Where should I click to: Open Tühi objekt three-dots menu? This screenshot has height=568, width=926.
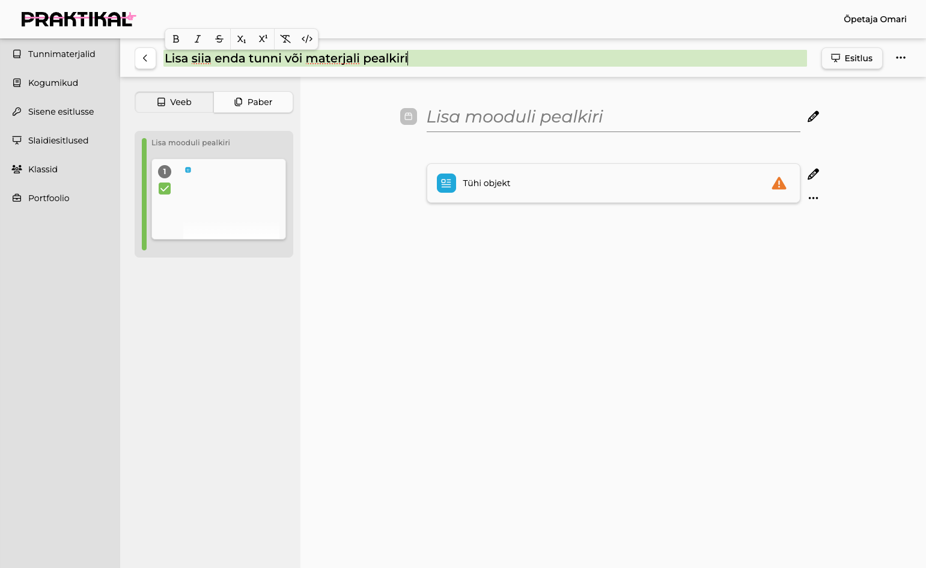click(x=813, y=198)
